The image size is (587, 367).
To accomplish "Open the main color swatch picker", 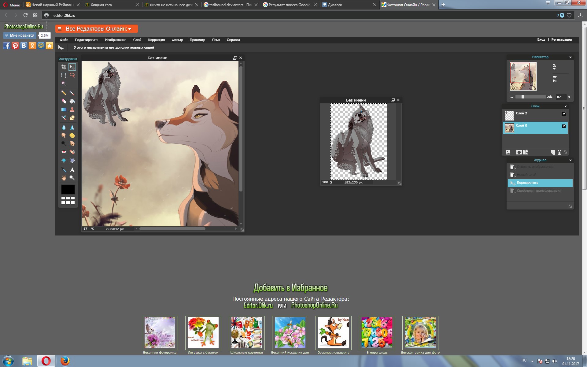I will (x=68, y=190).
